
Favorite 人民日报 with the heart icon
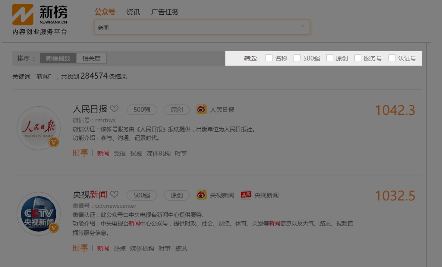pyautogui.click(x=114, y=109)
